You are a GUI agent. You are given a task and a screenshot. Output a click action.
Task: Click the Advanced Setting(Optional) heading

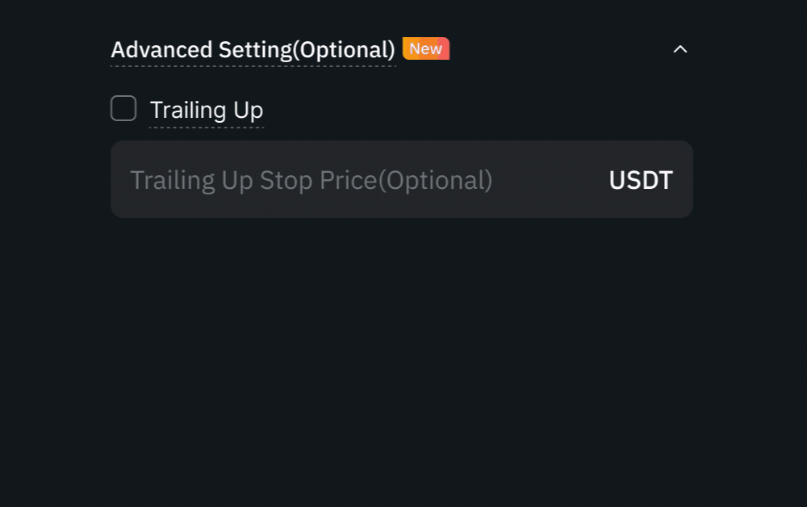(x=253, y=50)
